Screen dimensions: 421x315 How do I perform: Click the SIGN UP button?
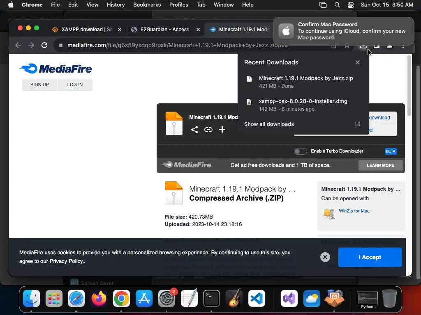click(x=39, y=84)
